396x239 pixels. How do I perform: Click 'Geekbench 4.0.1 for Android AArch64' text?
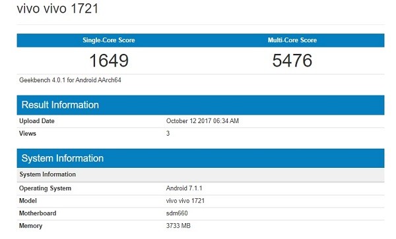70,80
